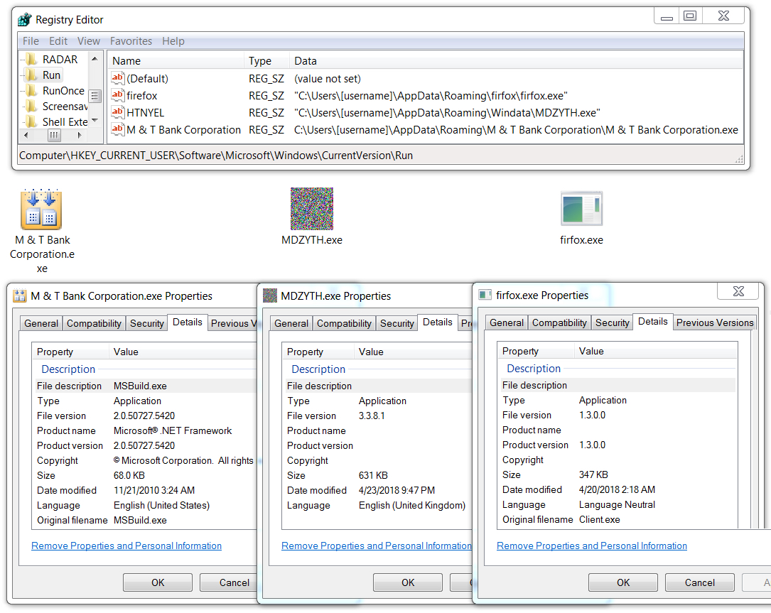
Task: Click the firefox value string icon
Action: pyautogui.click(x=117, y=95)
